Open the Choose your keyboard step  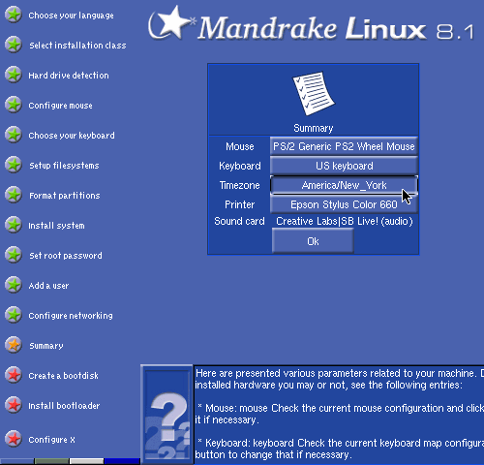point(72,136)
